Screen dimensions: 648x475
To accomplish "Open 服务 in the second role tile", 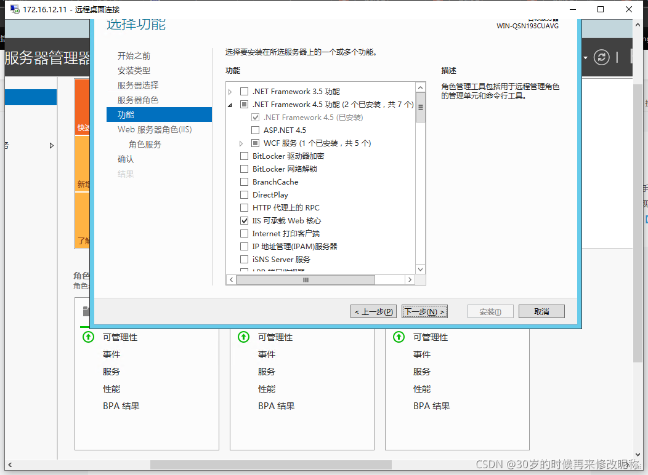I will tap(267, 372).
